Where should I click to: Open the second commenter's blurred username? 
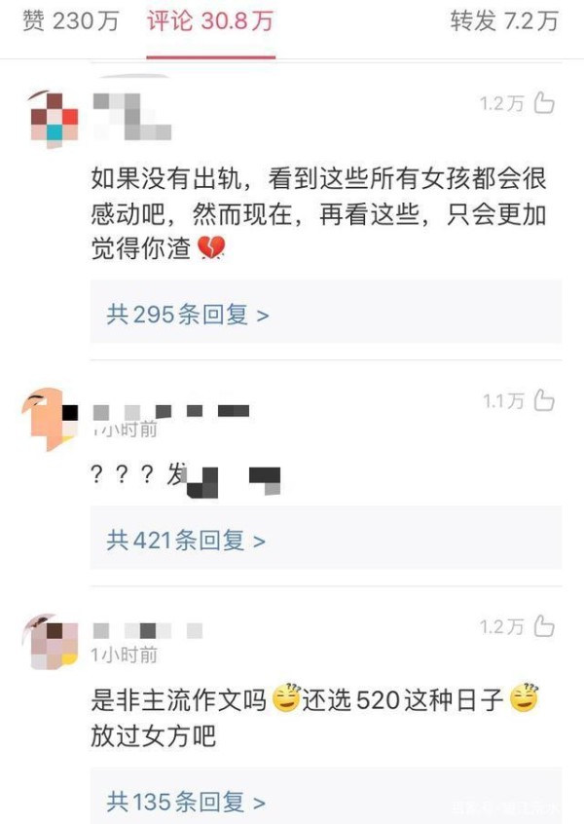tap(170, 411)
